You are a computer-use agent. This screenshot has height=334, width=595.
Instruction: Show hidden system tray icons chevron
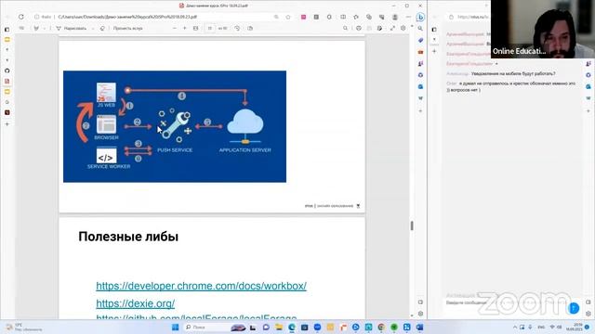(x=515, y=328)
